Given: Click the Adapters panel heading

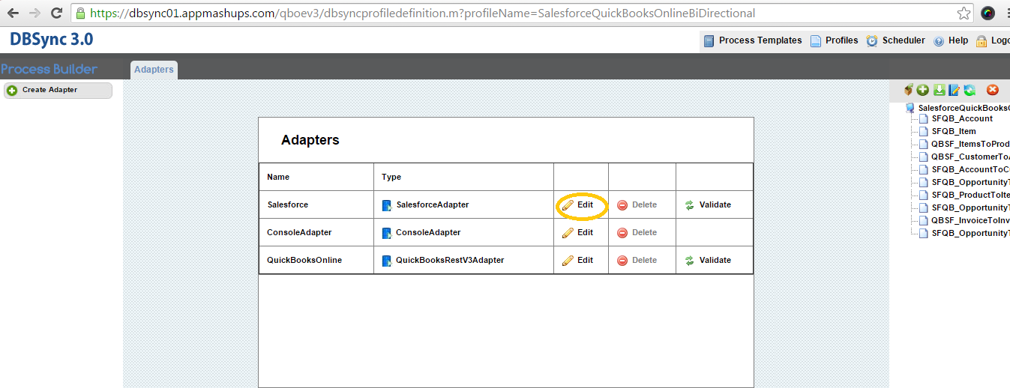Looking at the screenshot, I should 310,140.
